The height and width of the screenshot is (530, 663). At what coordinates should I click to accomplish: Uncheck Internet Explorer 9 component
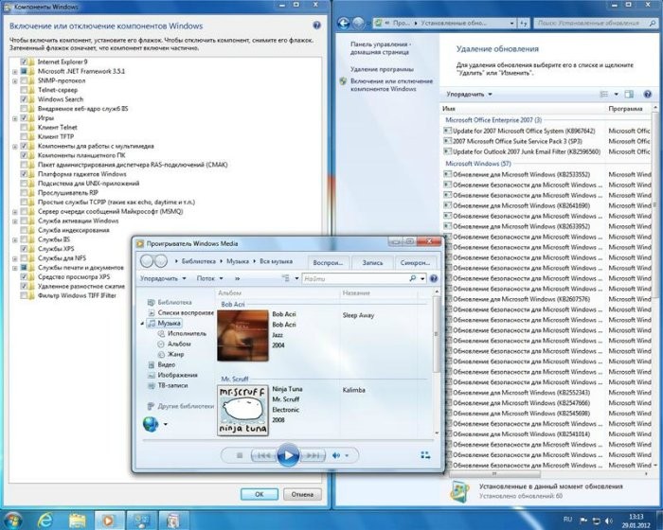coord(24,62)
